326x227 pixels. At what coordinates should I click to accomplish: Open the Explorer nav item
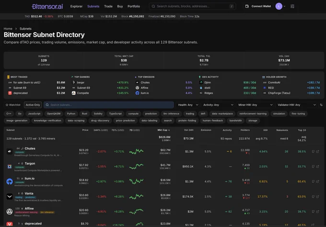pos(76,6)
